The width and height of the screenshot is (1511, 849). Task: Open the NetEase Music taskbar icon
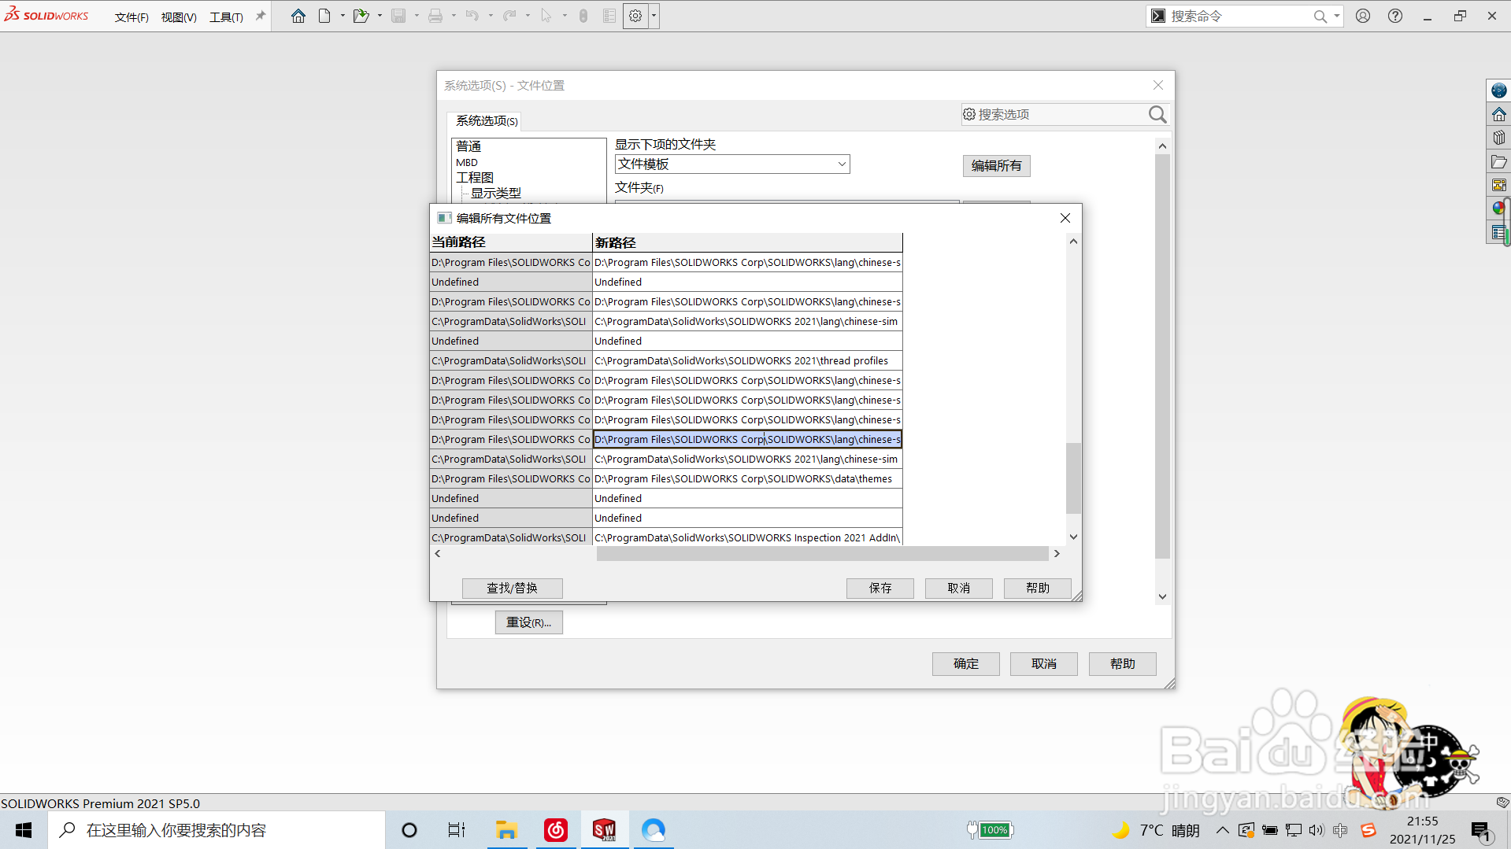(x=556, y=830)
